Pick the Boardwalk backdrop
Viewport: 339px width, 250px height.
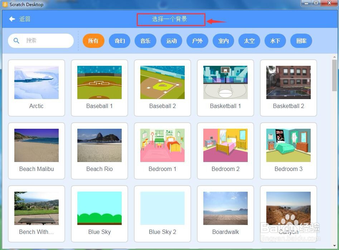pos(226,214)
